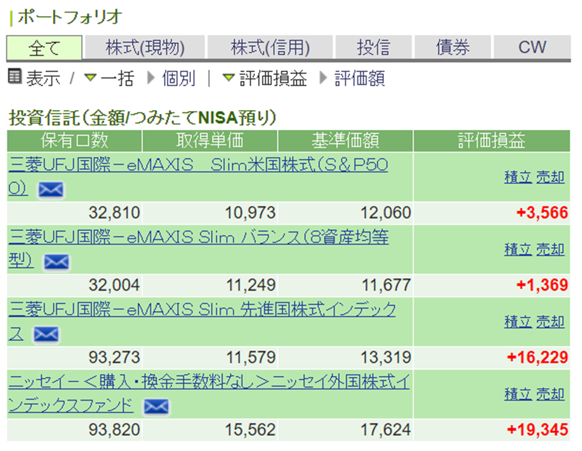This screenshot has height=451, width=582.
Task: Click 売却 for the S&P500 fund
Action: pos(551,177)
